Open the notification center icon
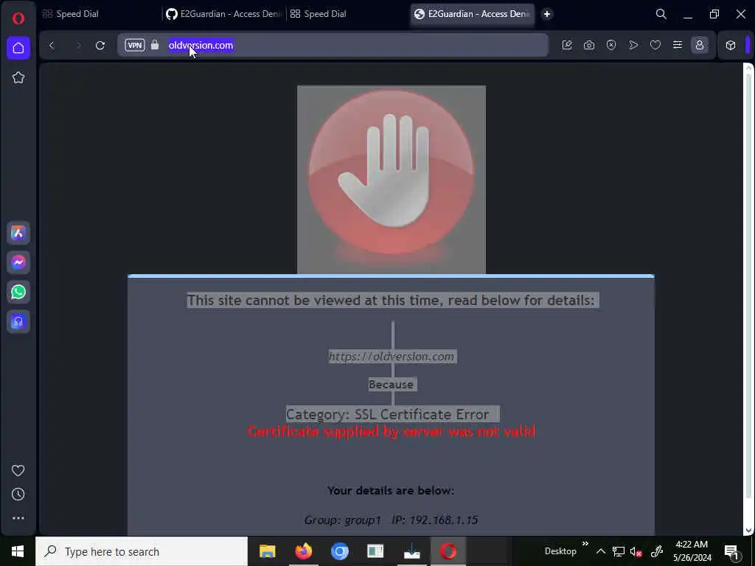 (731, 551)
